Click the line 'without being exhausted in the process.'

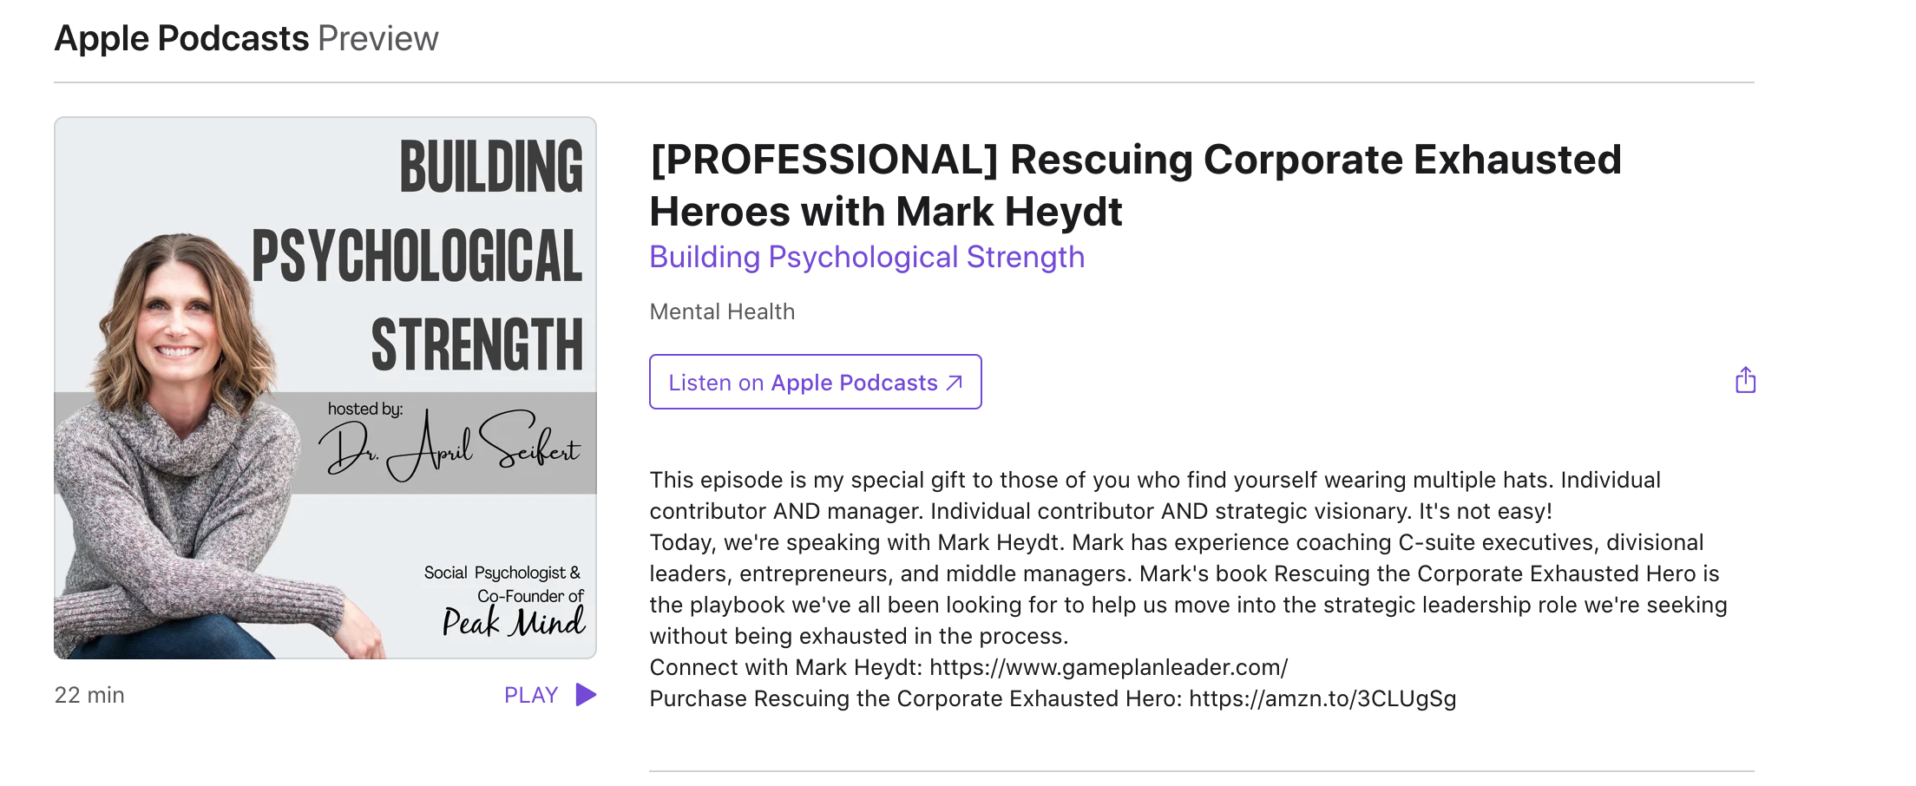[859, 636]
